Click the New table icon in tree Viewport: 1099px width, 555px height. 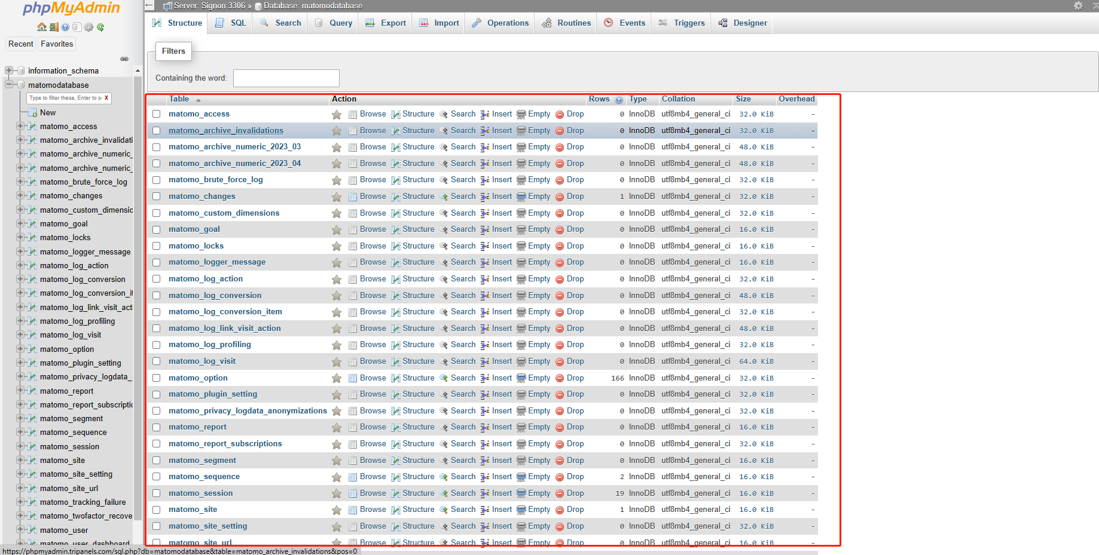click(33, 112)
